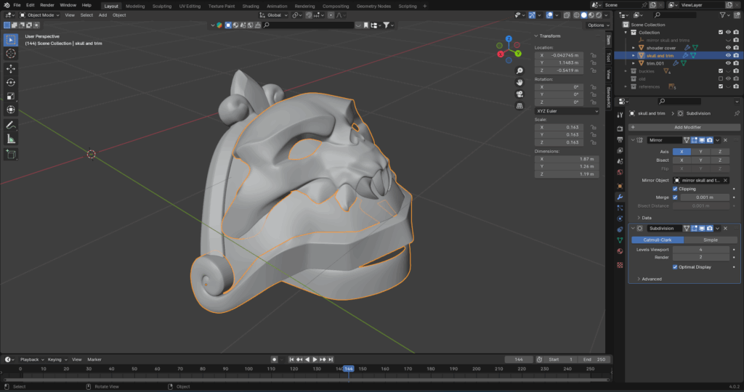Click Play animation button
Screen dimensions: 744x392
tap(315, 359)
